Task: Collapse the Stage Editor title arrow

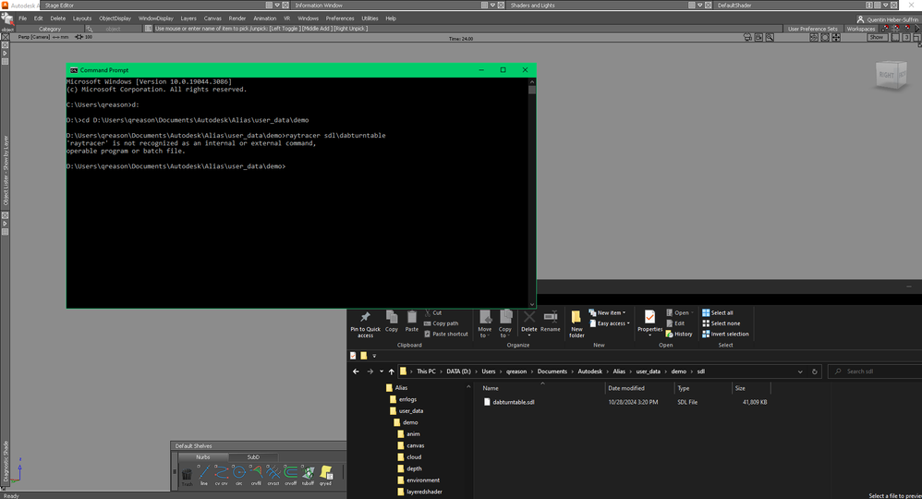Action: tap(277, 5)
